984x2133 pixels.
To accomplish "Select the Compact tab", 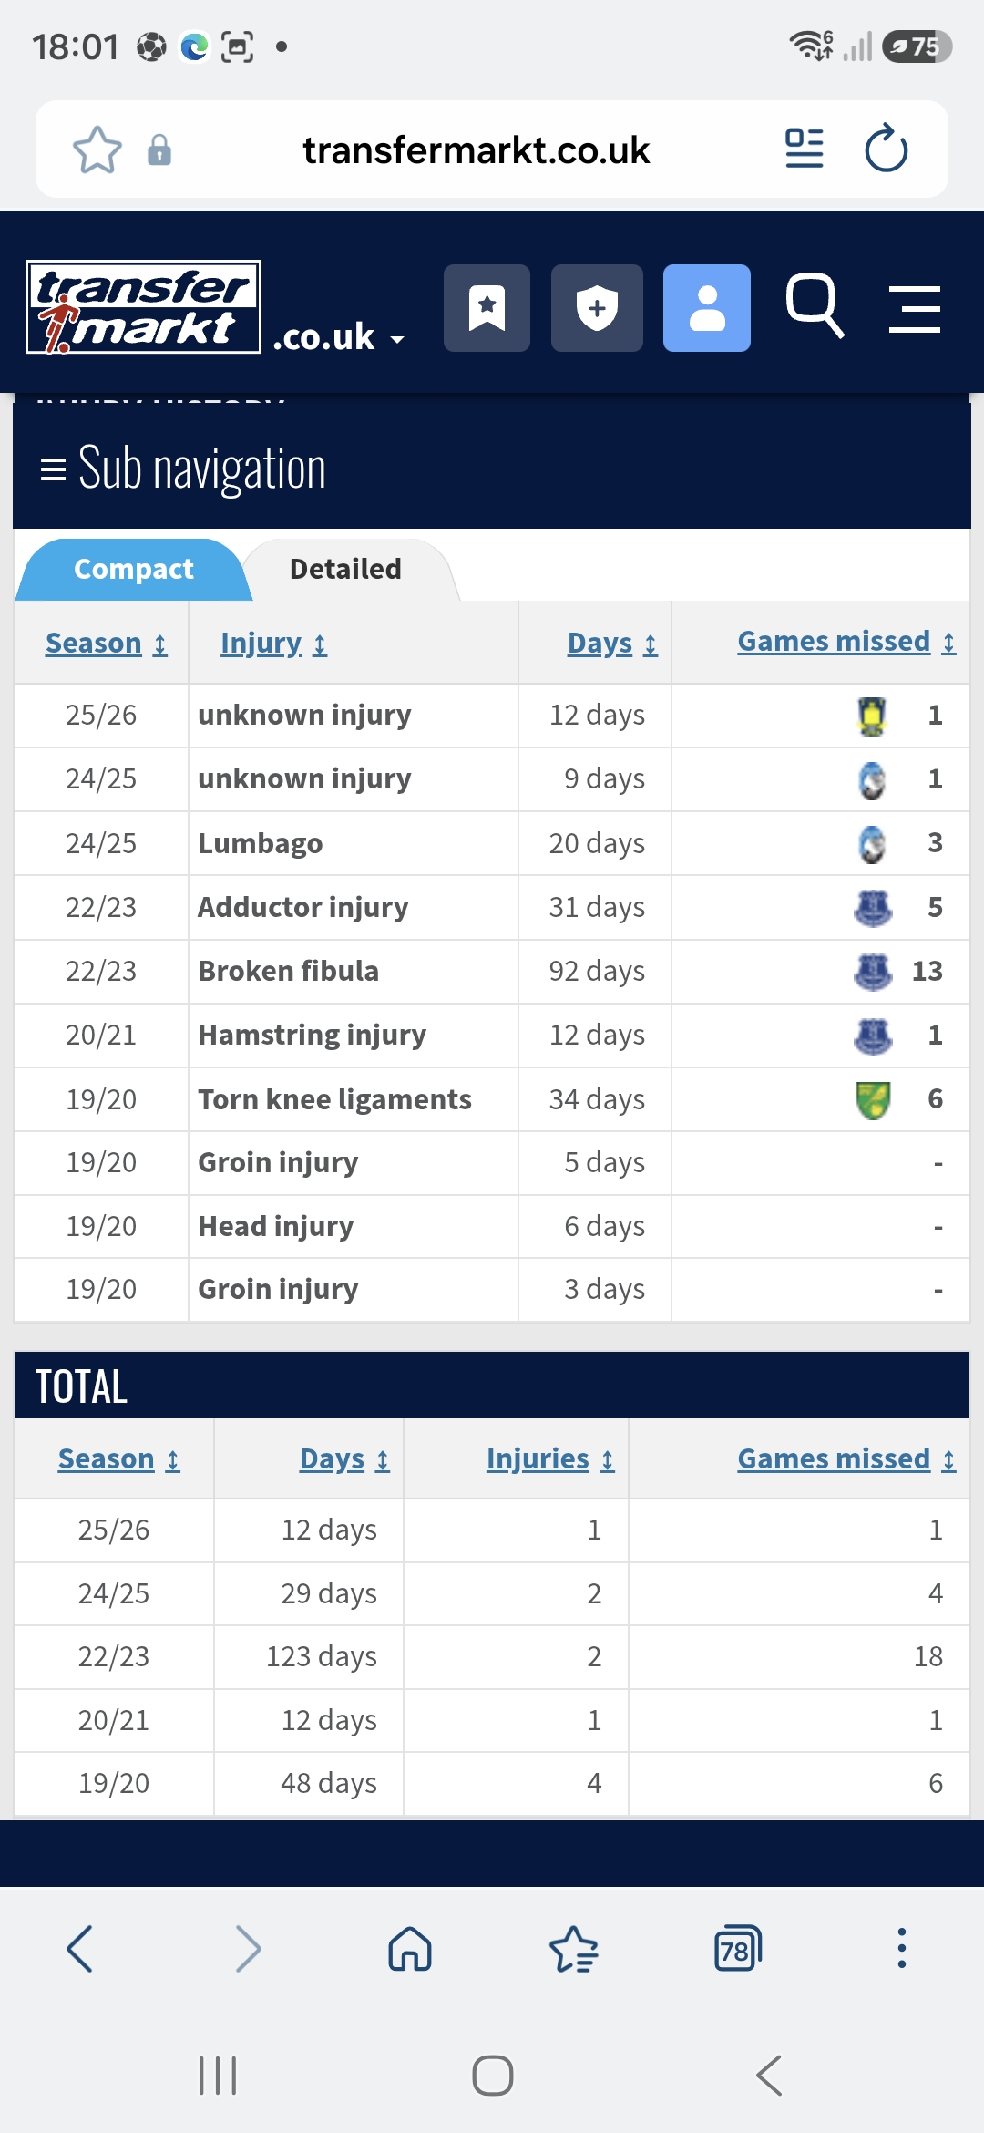I will point(134,569).
